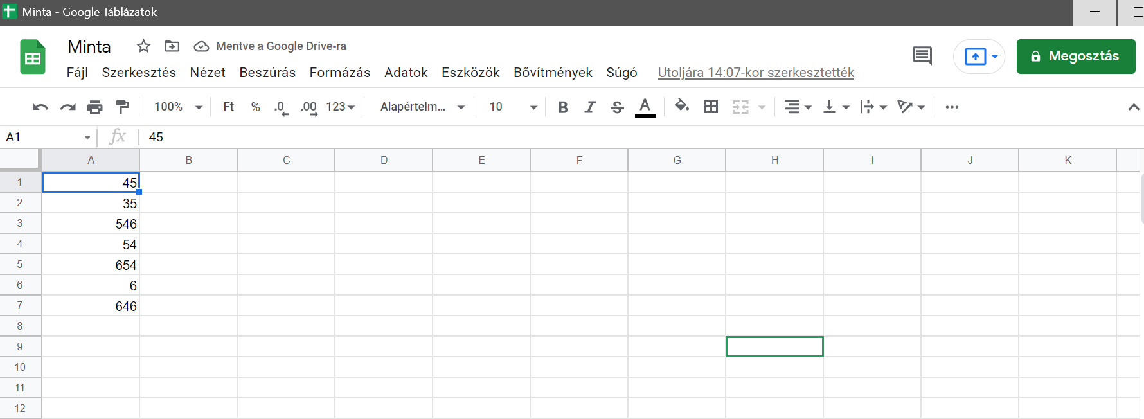Toggle strikethrough formatting

tap(617, 107)
